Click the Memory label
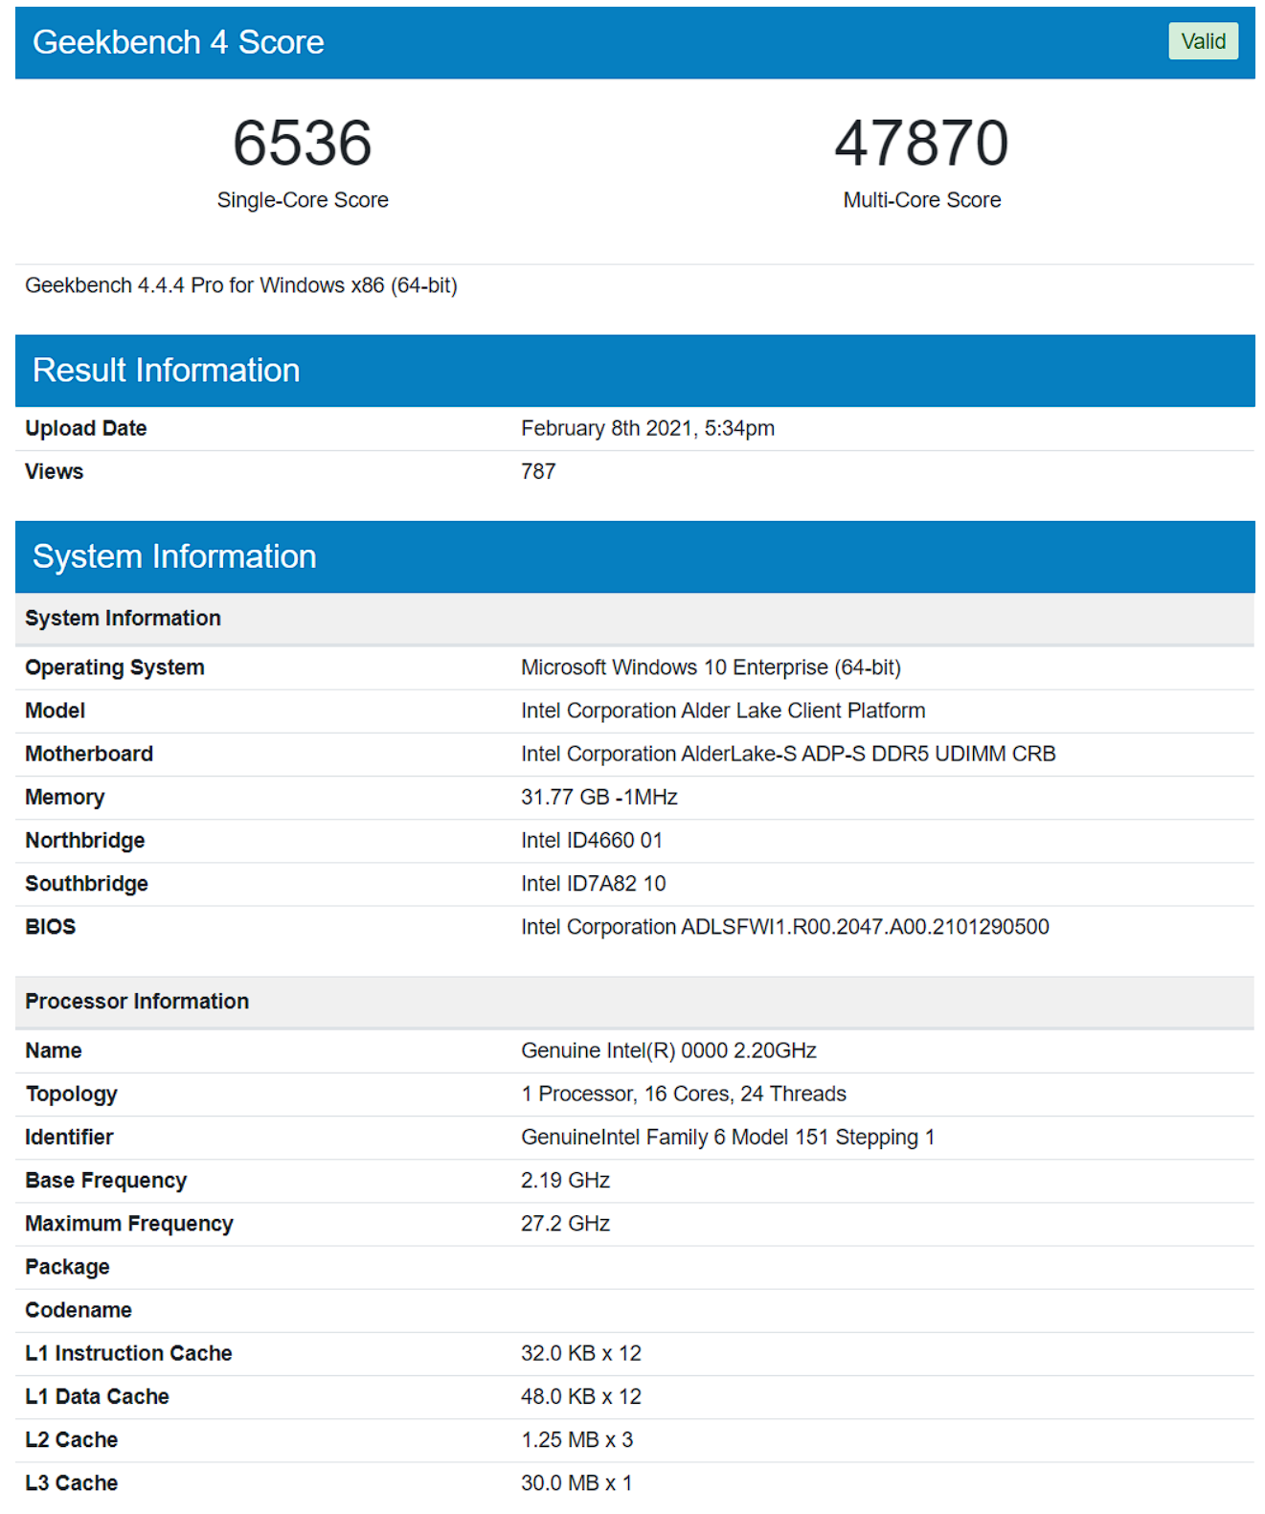Viewport: 1265px width, 1514px height. 65,797
